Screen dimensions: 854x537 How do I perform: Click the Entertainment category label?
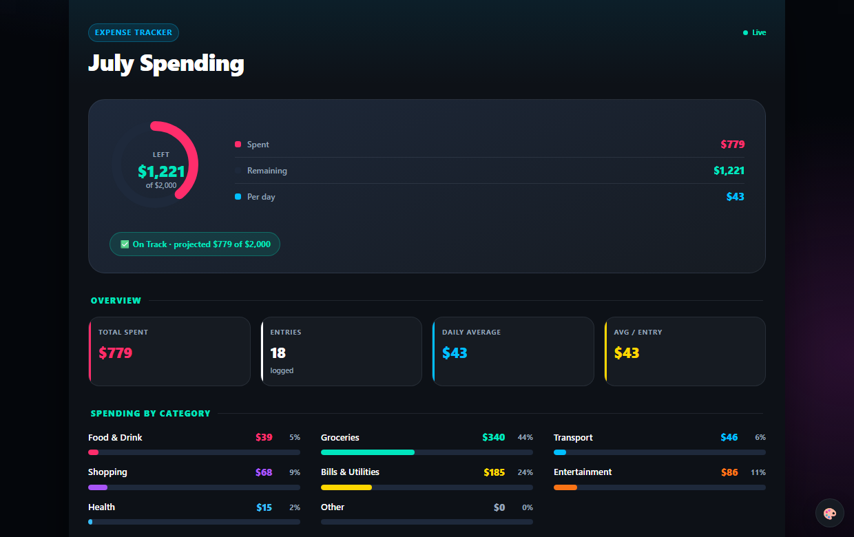[583, 472]
